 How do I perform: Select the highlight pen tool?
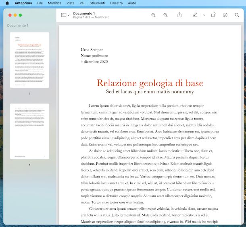coord(195,15)
